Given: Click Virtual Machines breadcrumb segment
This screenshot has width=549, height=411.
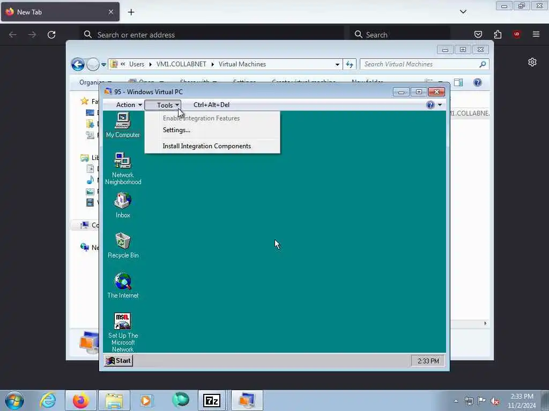Looking at the screenshot, I should (242, 64).
